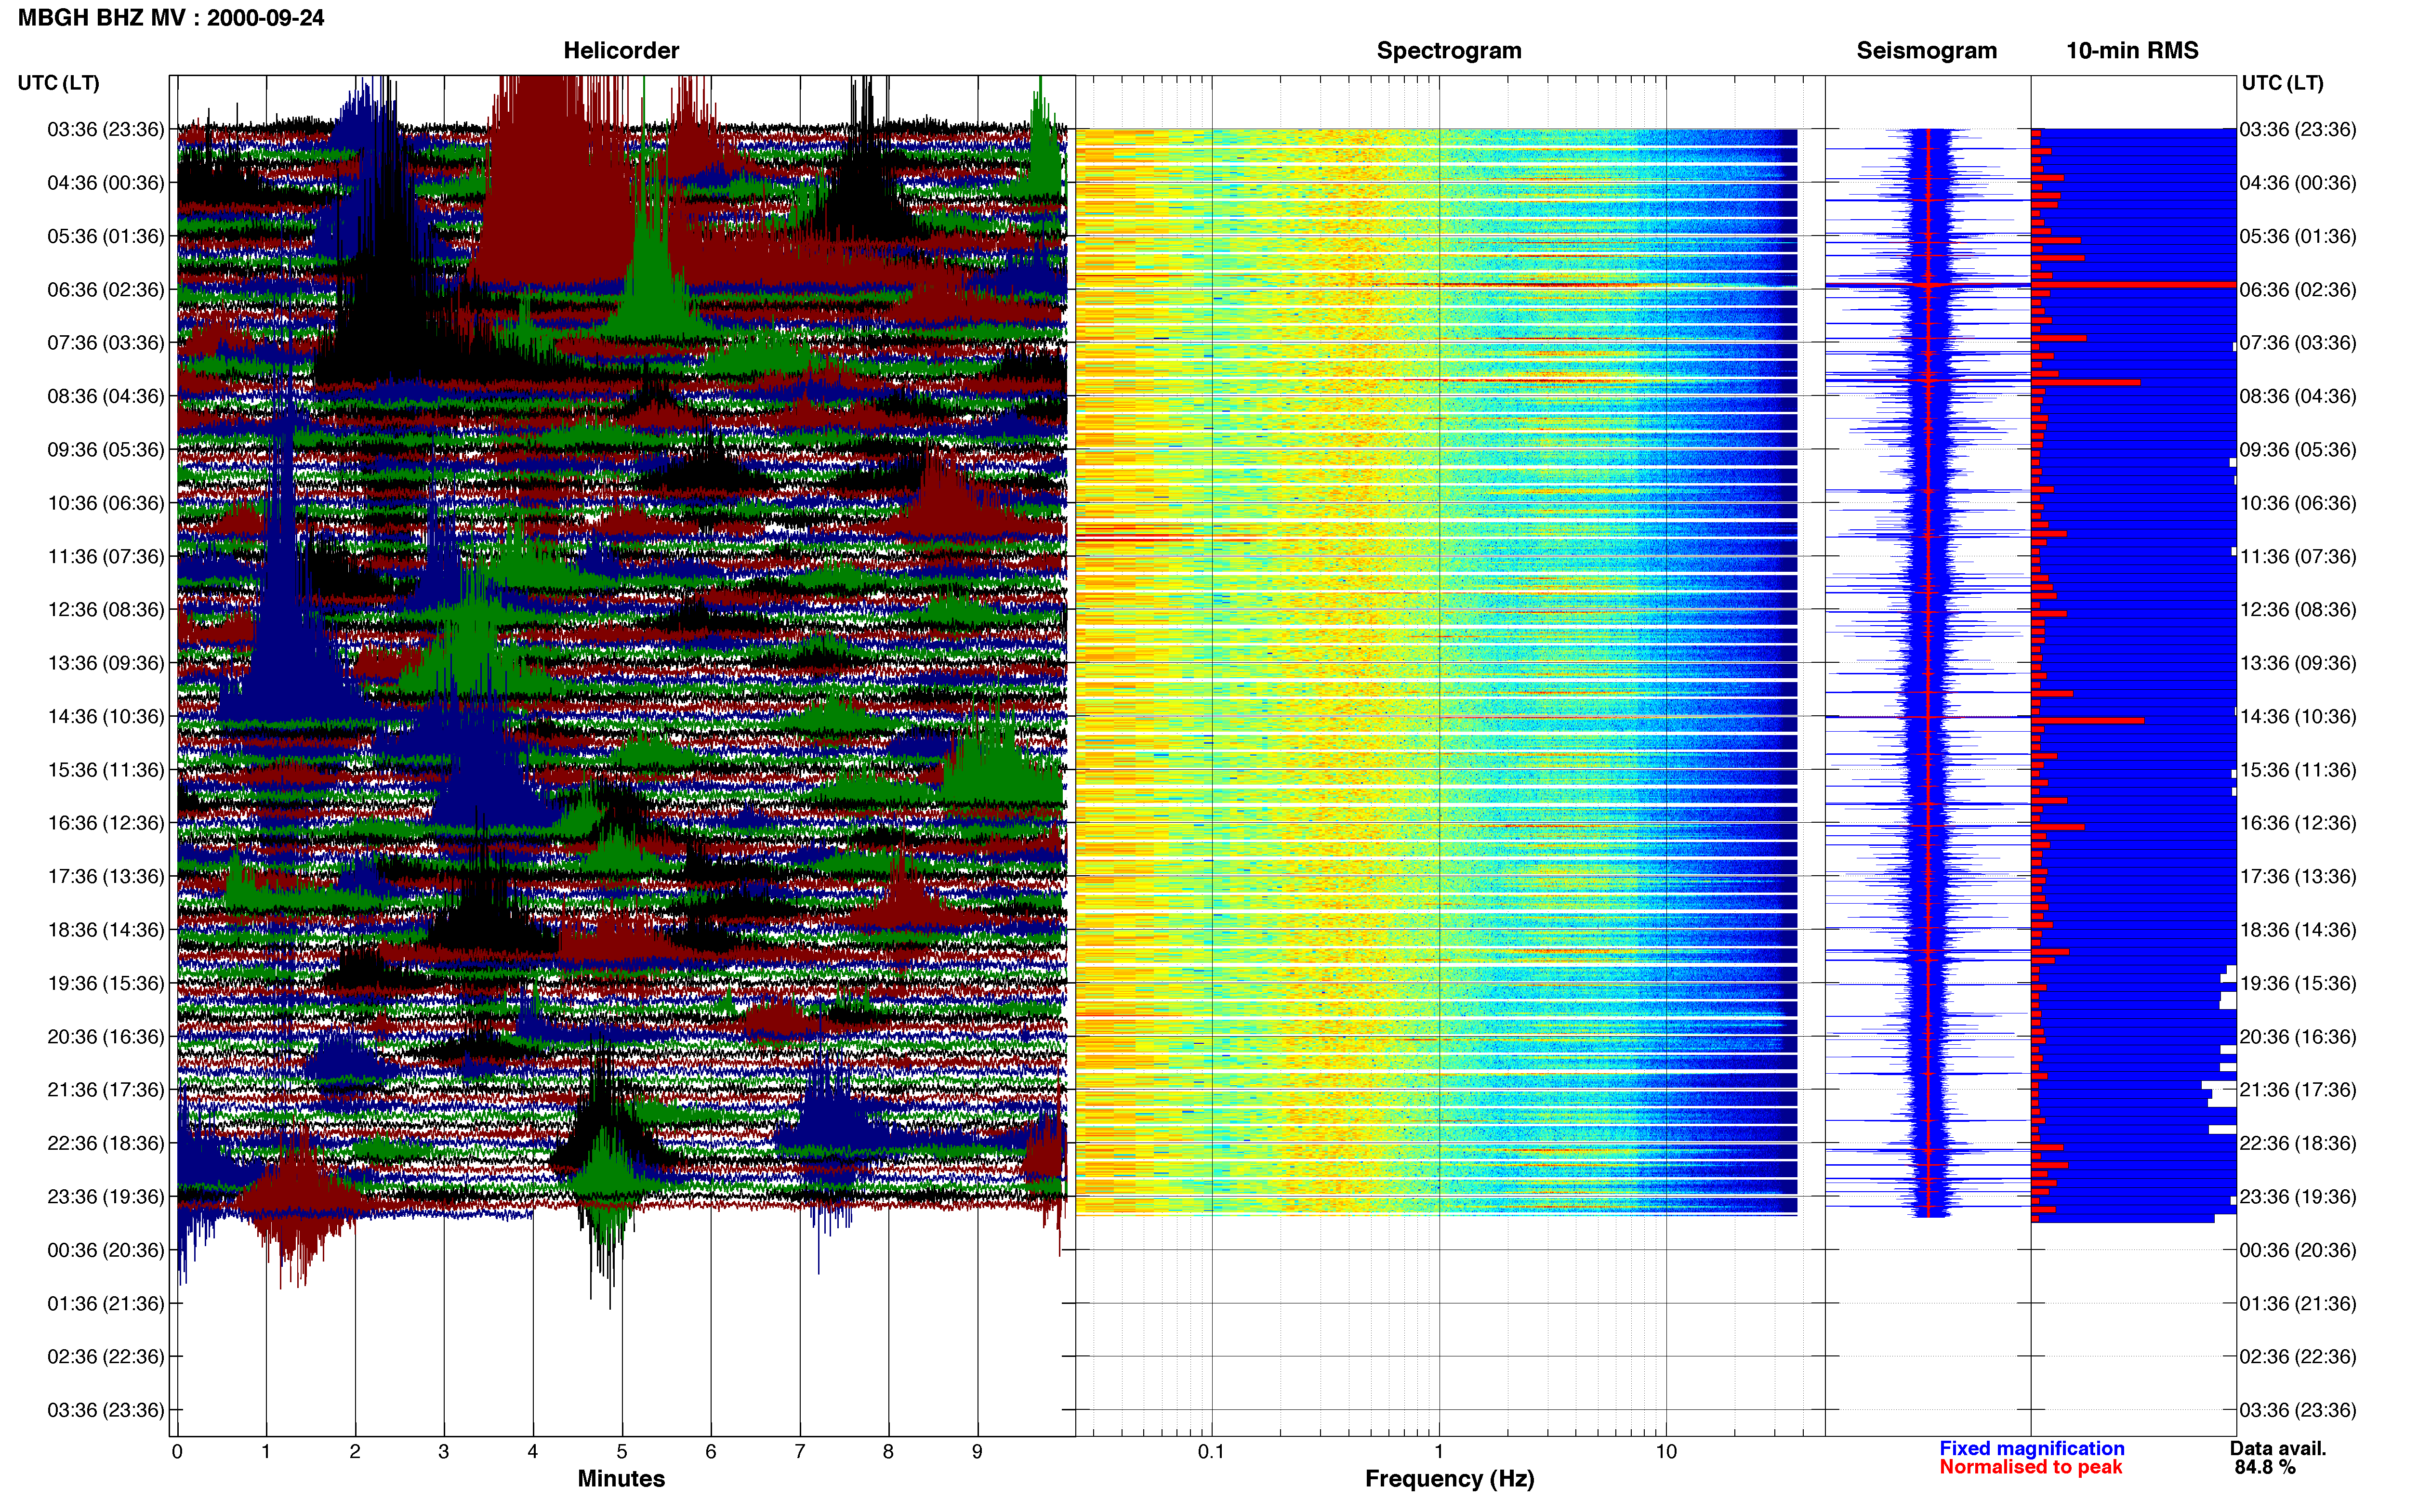Image resolution: width=2418 pixels, height=1512 pixels.
Task: Click minute tick "6" on Helicorder axis
Action: point(711,1452)
